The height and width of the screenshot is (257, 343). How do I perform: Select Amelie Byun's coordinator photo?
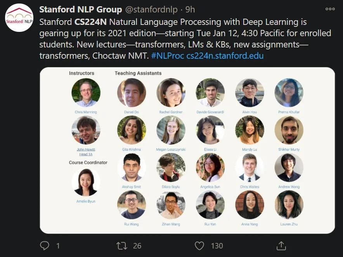[x=86, y=182]
